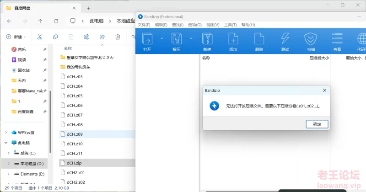The image size is (366, 192).
Task: Click 本地磁盘 in address breadcrumb
Action: click(x=126, y=21)
